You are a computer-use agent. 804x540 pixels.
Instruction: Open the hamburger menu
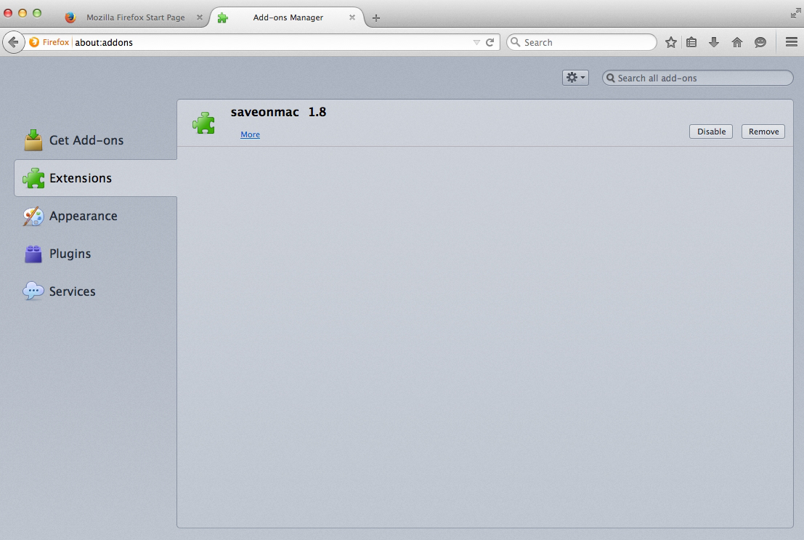point(791,42)
